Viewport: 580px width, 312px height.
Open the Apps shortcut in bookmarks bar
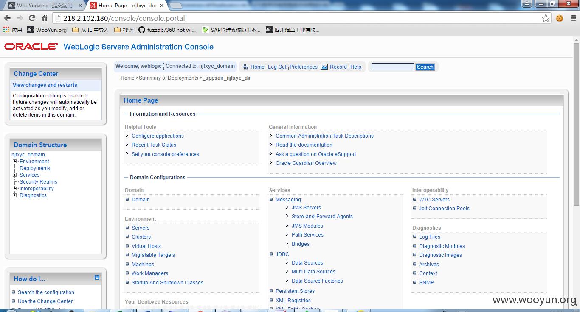[12, 30]
